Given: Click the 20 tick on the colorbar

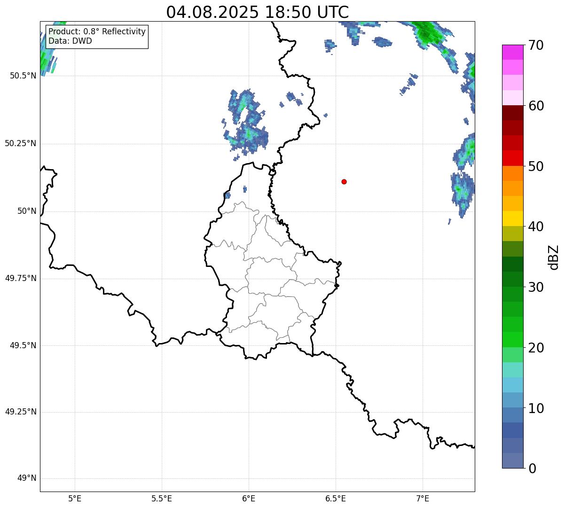Looking at the screenshot, I should pyautogui.click(x=536, y=348).
